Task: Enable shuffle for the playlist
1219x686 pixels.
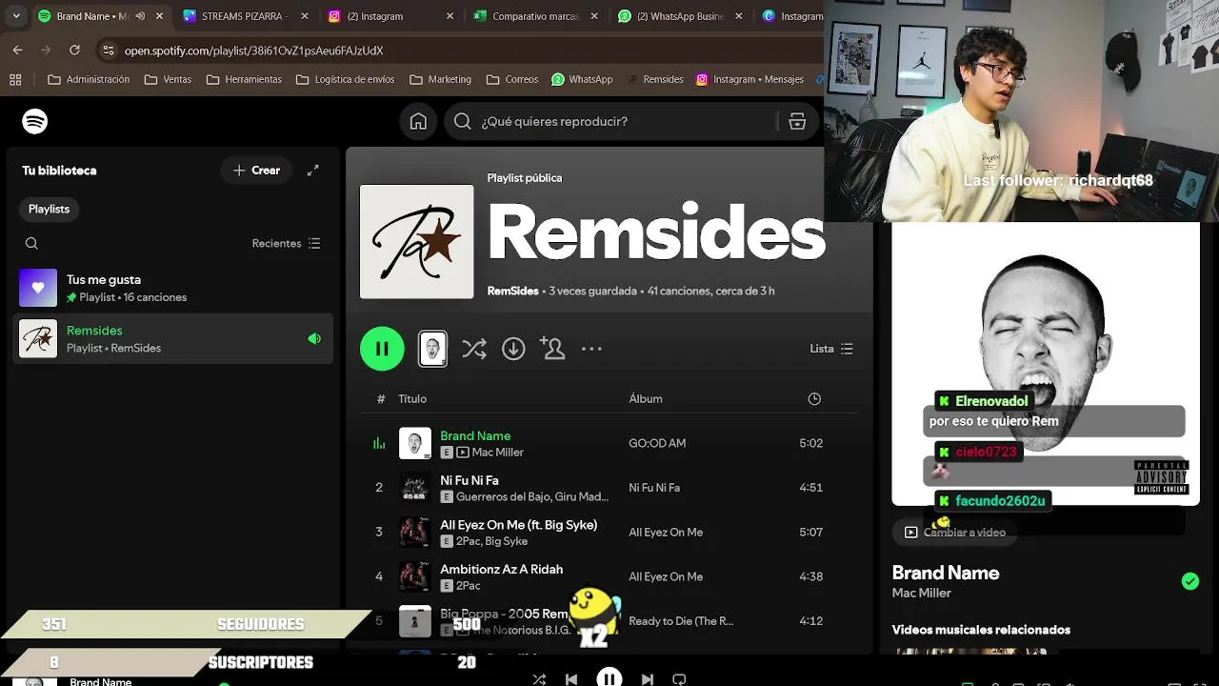Action: tap(473, 349)
